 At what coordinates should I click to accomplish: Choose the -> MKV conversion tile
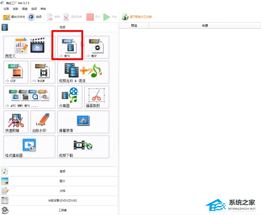pyautogui.click(x=97, y=47)
